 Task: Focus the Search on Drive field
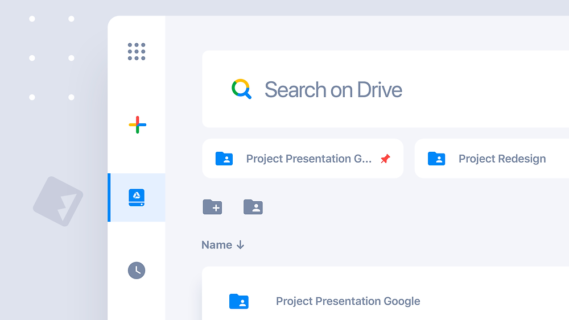coord(385,89)
